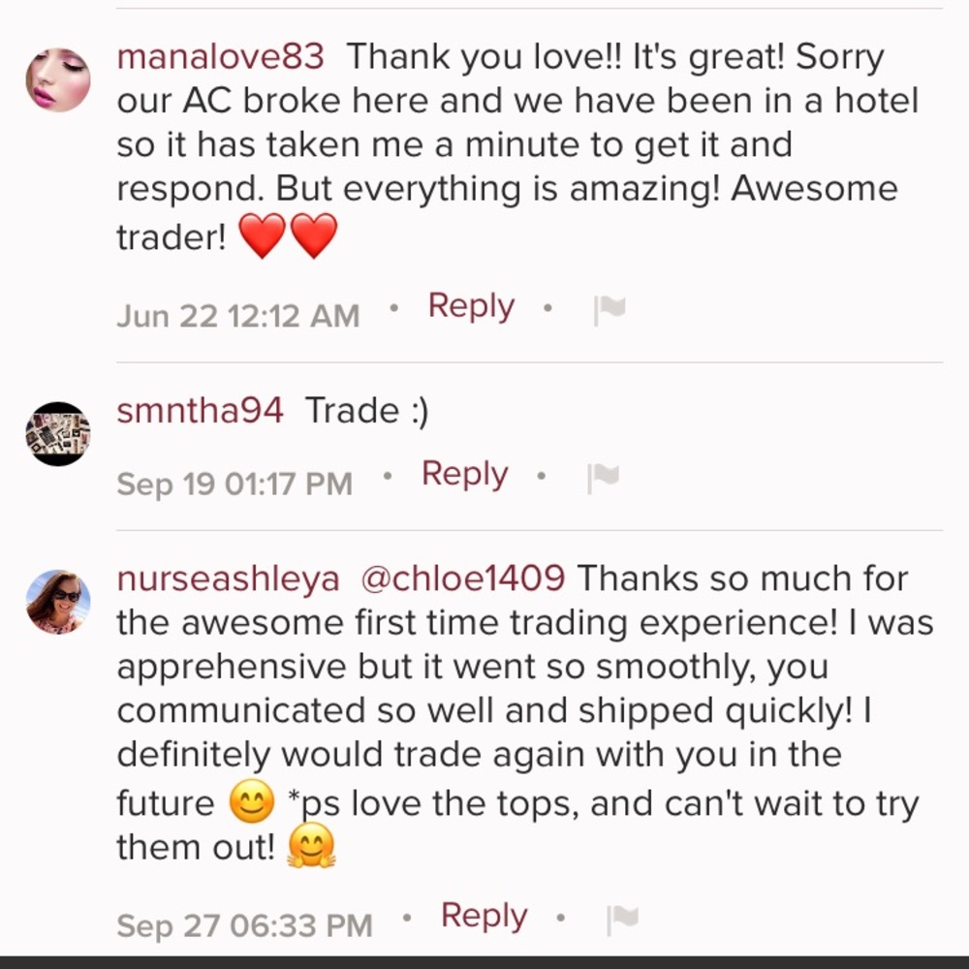Report smntha94's comment using the flag icon
This screenshot has width=969, height=969.
[x=603, y=475]
